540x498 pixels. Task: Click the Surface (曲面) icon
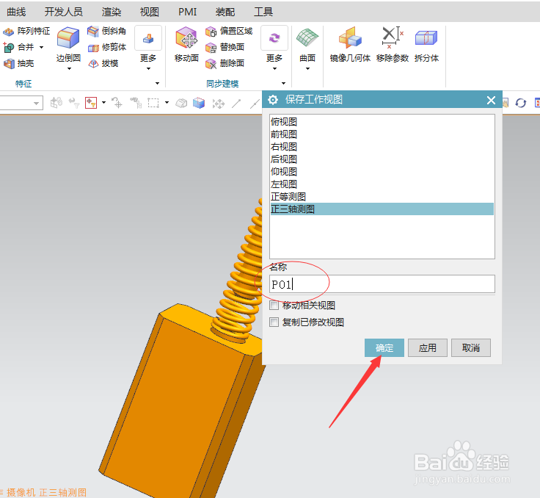click(x=307, y=38)
